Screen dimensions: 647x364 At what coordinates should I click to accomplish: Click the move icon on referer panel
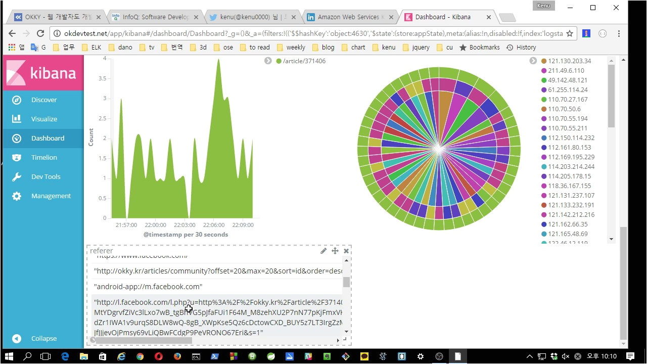coord(335,251)
